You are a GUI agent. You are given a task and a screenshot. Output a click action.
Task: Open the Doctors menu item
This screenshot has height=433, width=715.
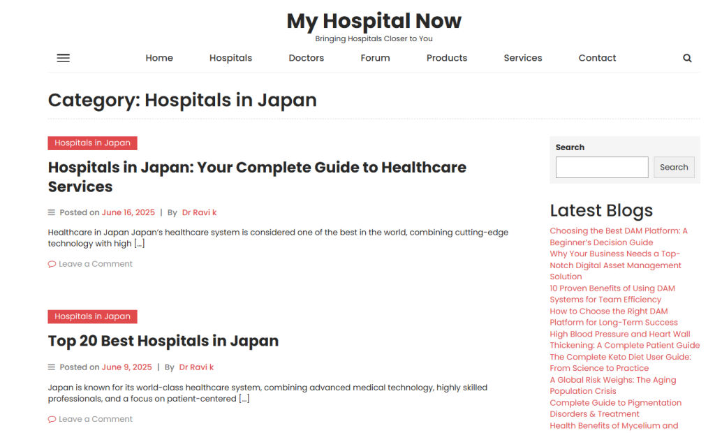(307, 58)
